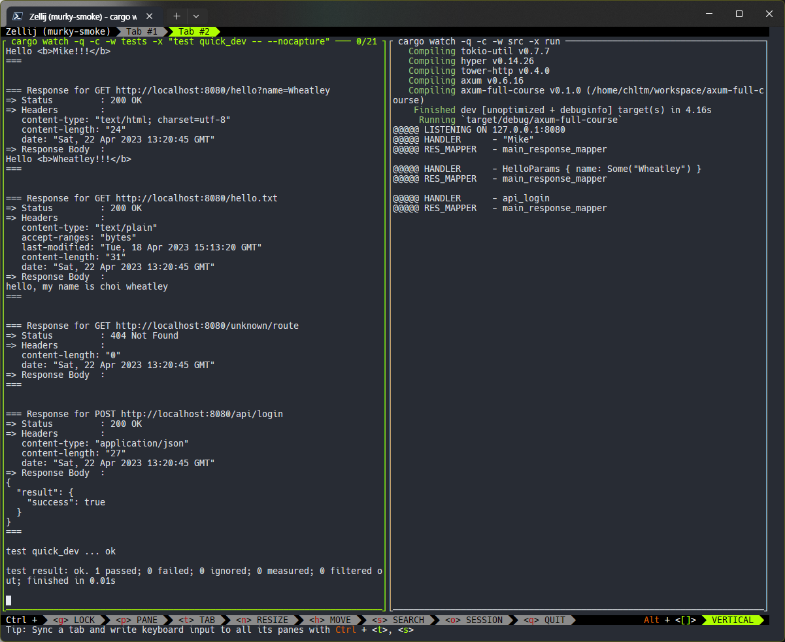Image resolution: width=785 pixels, height=642 pixels.
Task: Click accept-ranges "bytes" header line
Action: (x=79, y=237)
